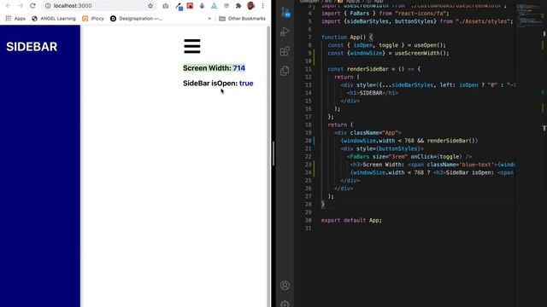Open Source Control view in VS Code
The image size is (547, 307).
(285, 13)
